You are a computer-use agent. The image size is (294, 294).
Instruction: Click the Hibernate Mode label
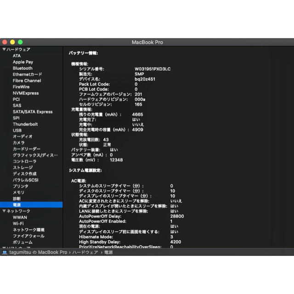96,237
